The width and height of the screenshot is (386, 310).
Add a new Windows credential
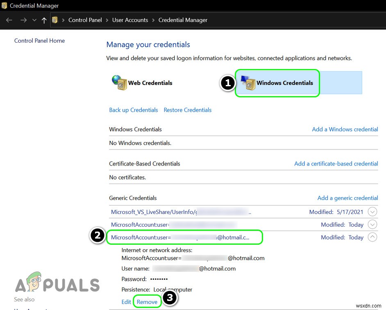coord(345,129)
